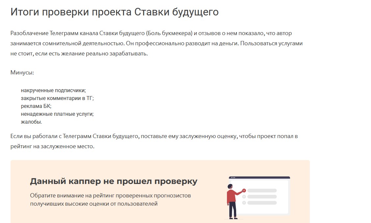
Task: Select list item 'закрытые комментарии в ТГ;'
Action: pos(57,98)
